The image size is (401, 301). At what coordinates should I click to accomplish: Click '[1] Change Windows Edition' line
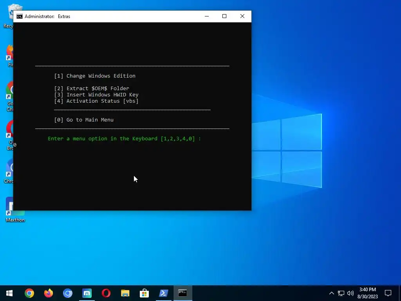[95, 76]
